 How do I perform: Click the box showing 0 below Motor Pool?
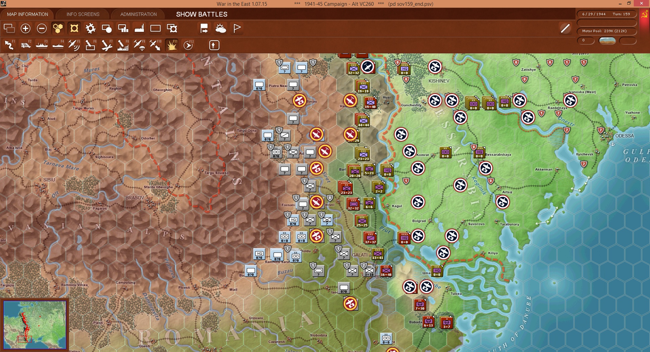pyautogui.click(x=585, y=41)
